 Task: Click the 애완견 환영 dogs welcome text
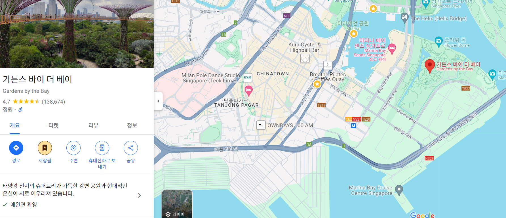(x=24, y=205)
